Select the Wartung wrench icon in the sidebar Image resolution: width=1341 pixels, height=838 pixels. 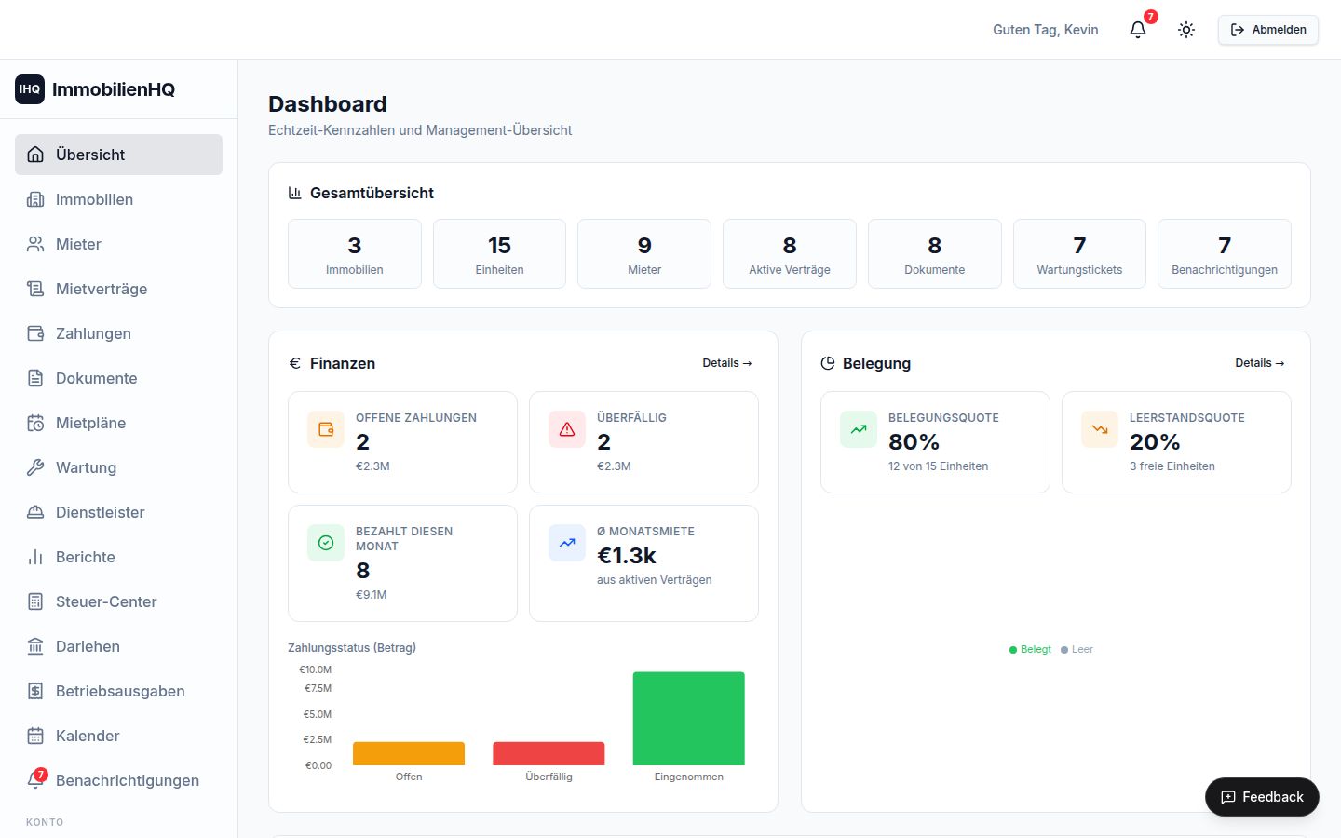tap(35, 467)
